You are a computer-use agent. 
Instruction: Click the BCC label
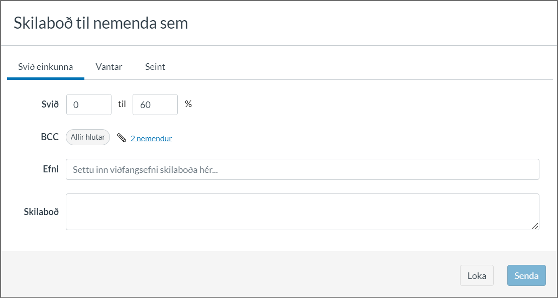[50, 137]
